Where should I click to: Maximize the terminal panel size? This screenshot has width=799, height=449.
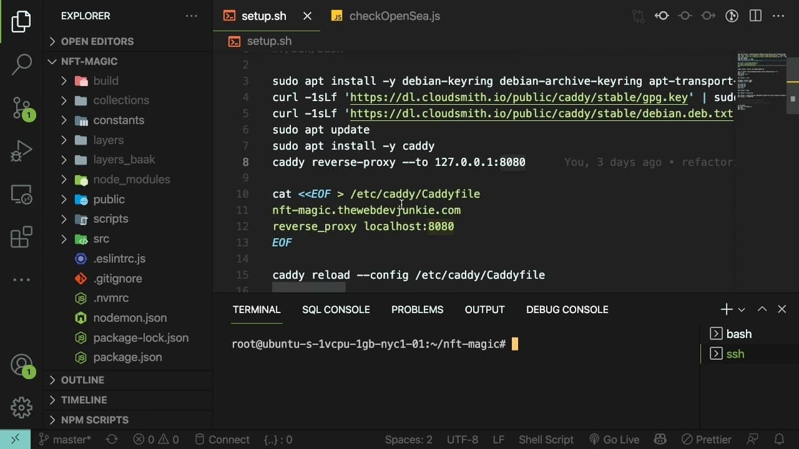click(762, 309)
